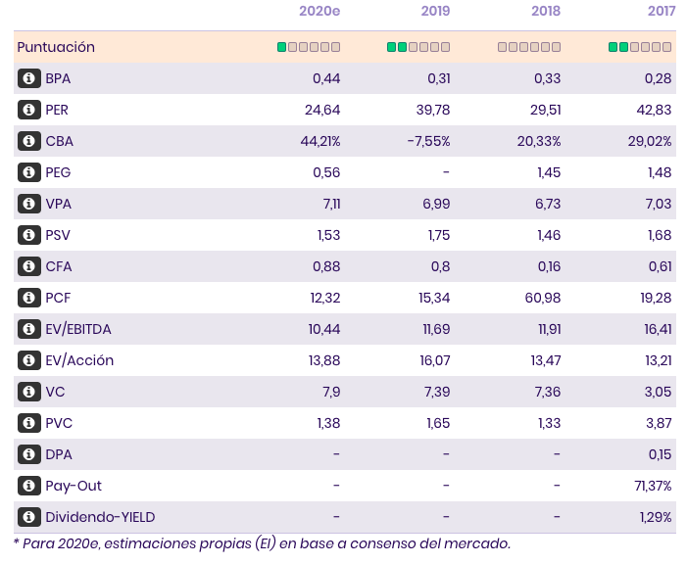The height and width of the screenshot is (564, 687).
Task: Select the PCF value 12,32
Action: (325, 298)
